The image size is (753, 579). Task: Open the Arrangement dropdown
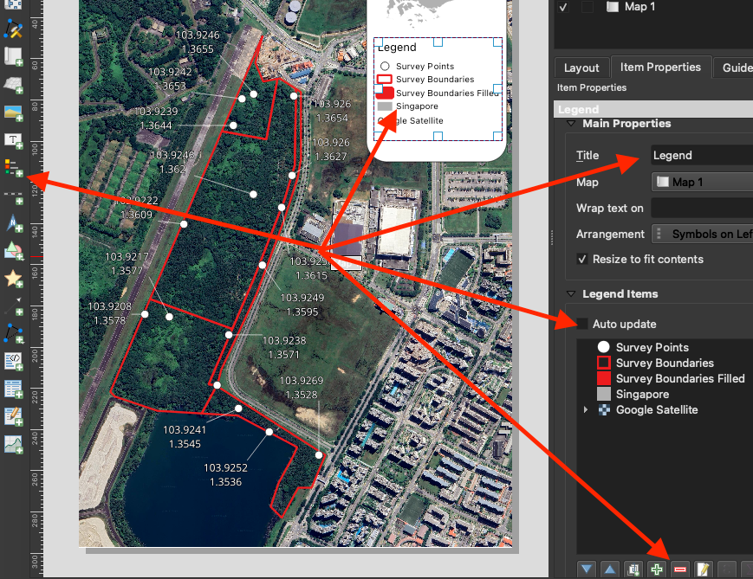pyautogui.click(x=702, y=234)
